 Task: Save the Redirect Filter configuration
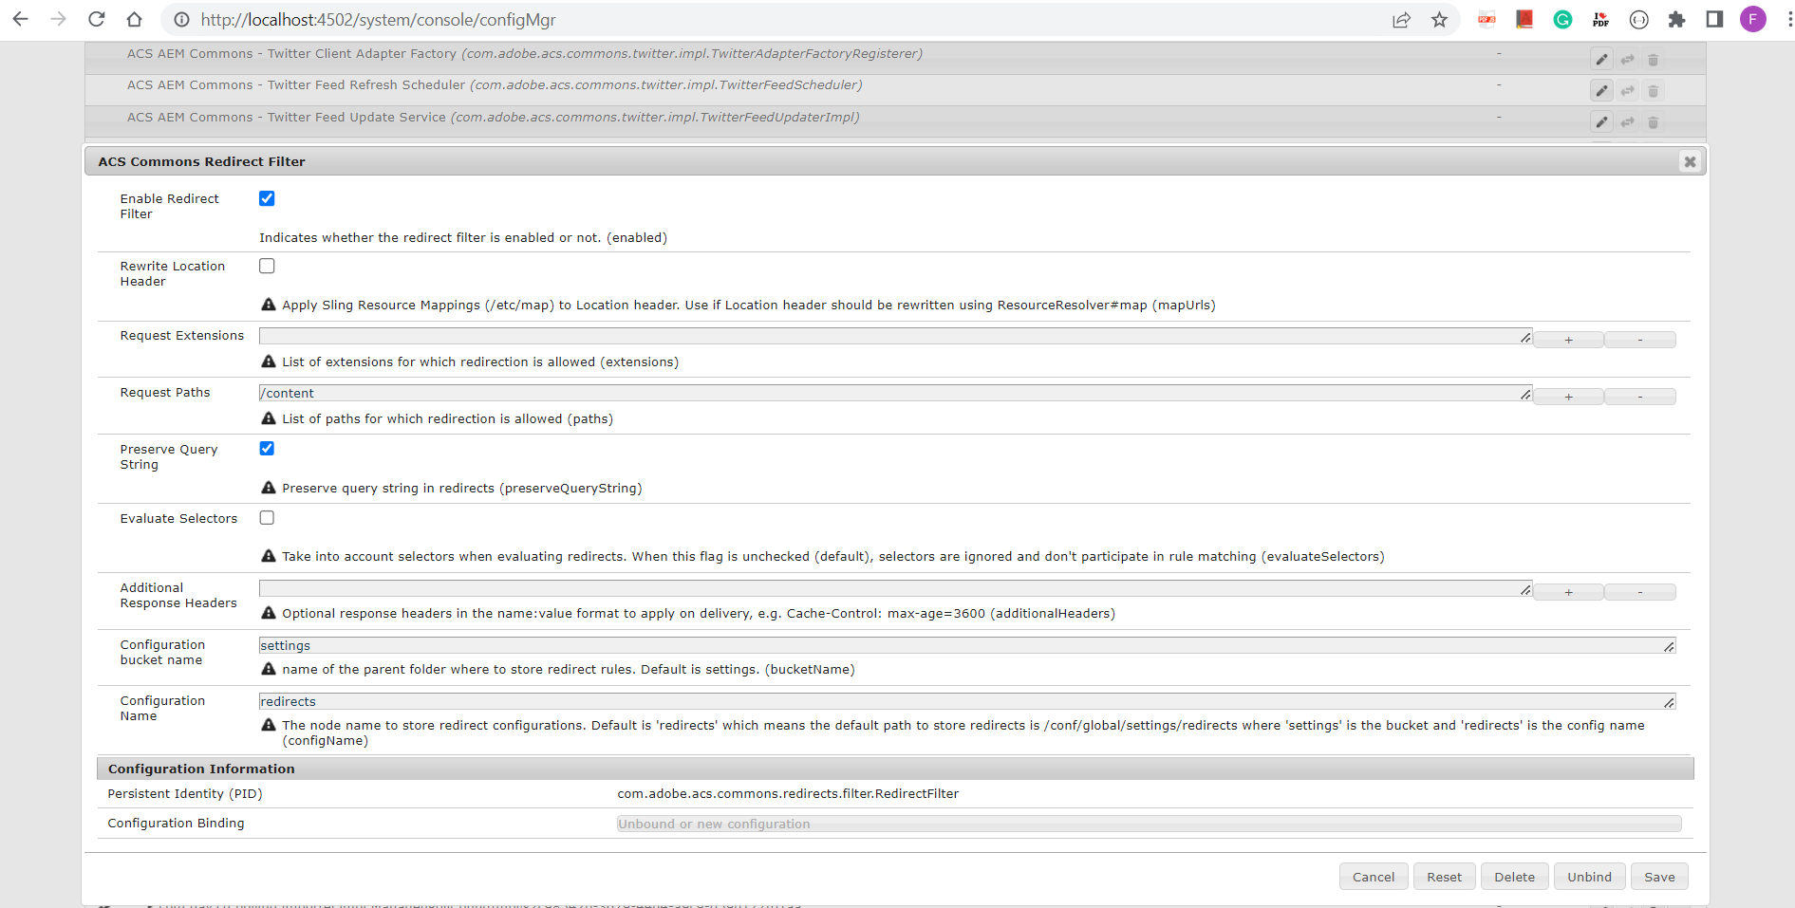(1659, 876)
